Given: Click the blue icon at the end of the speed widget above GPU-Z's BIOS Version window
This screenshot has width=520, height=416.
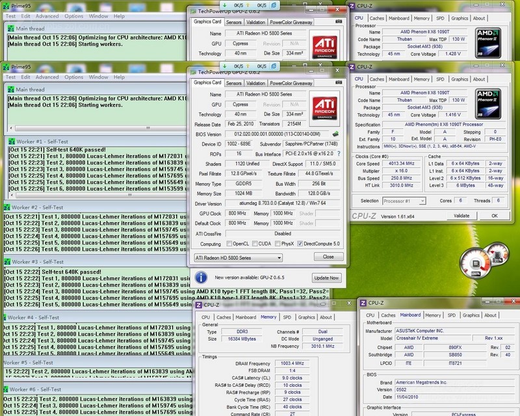Looking at the screenshot, I should point(274,66).
